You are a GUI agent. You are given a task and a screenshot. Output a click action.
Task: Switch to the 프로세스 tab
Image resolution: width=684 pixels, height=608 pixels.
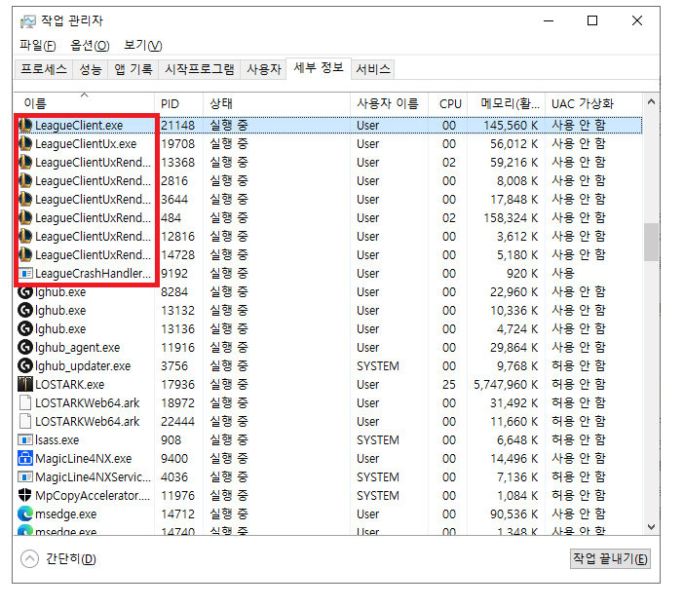coord(44,69)
